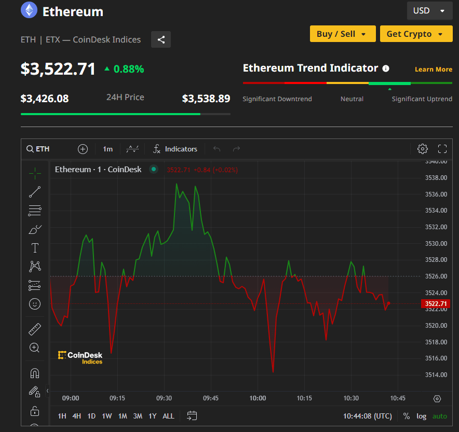Click the 3522.71 current price label
This screenshot has height=432, width=459.
click(436, 304)
